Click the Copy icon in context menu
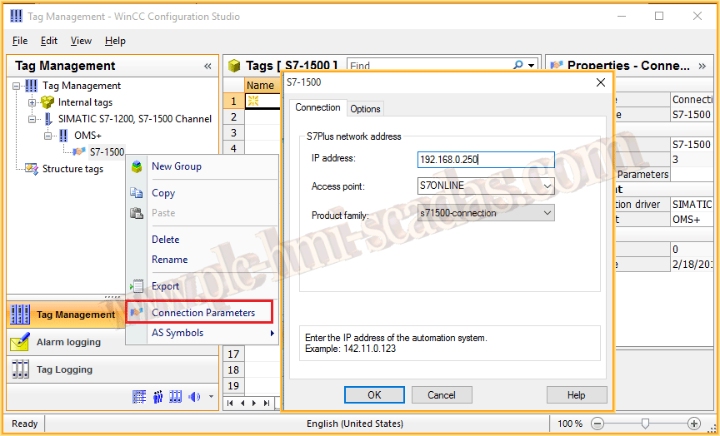The image size is (720, 436). (137, 193)
